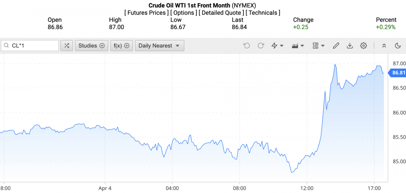Image resolution: width=406 pixels, height=193 pixels.
Task: Open the lightning events dropdown
Action: click(277, 46)
